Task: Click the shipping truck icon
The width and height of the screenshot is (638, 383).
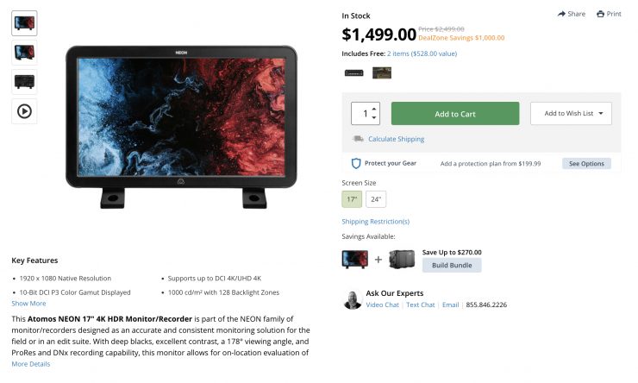Action: click(x=358, y=139)
